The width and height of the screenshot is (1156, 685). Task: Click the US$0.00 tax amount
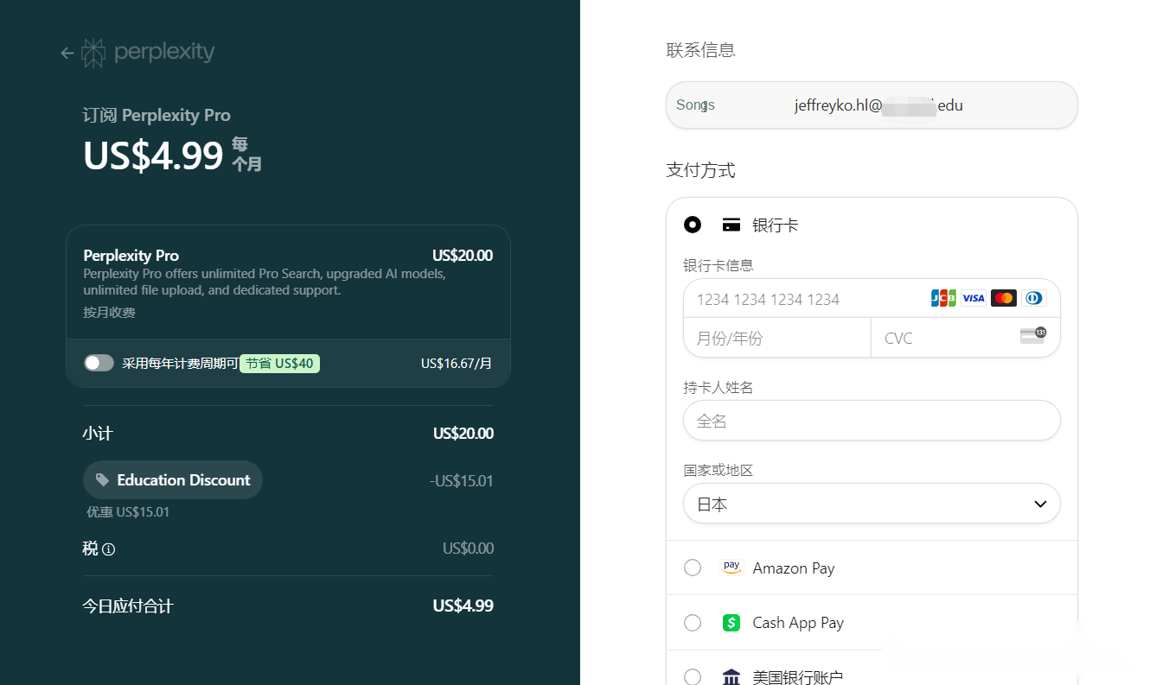[x=468, y=549]
